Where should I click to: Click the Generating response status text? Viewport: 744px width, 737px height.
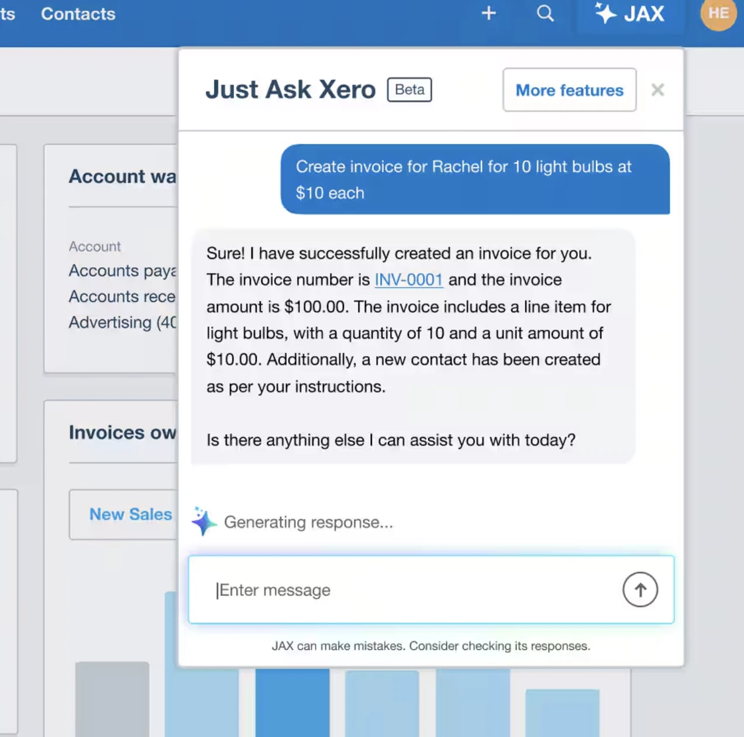tap(308, 522)
